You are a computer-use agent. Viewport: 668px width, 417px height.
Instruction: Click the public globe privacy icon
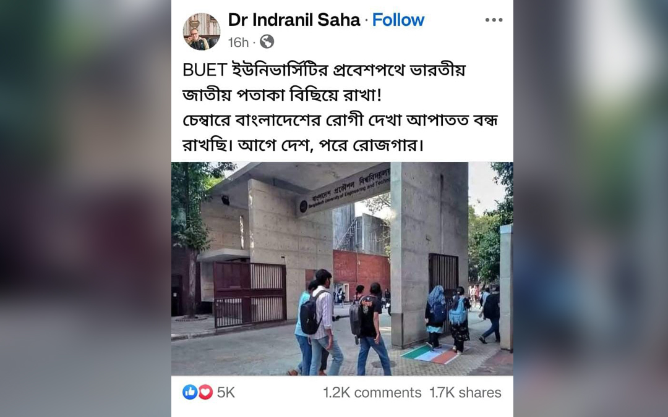267,42
